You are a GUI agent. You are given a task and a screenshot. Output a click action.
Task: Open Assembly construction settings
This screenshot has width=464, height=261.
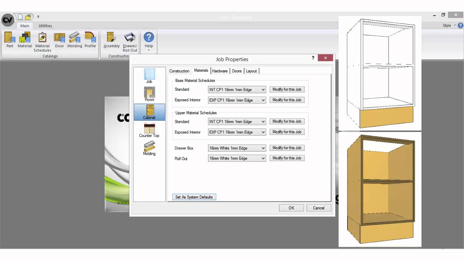pyautogui.click(x=112, y=40)
